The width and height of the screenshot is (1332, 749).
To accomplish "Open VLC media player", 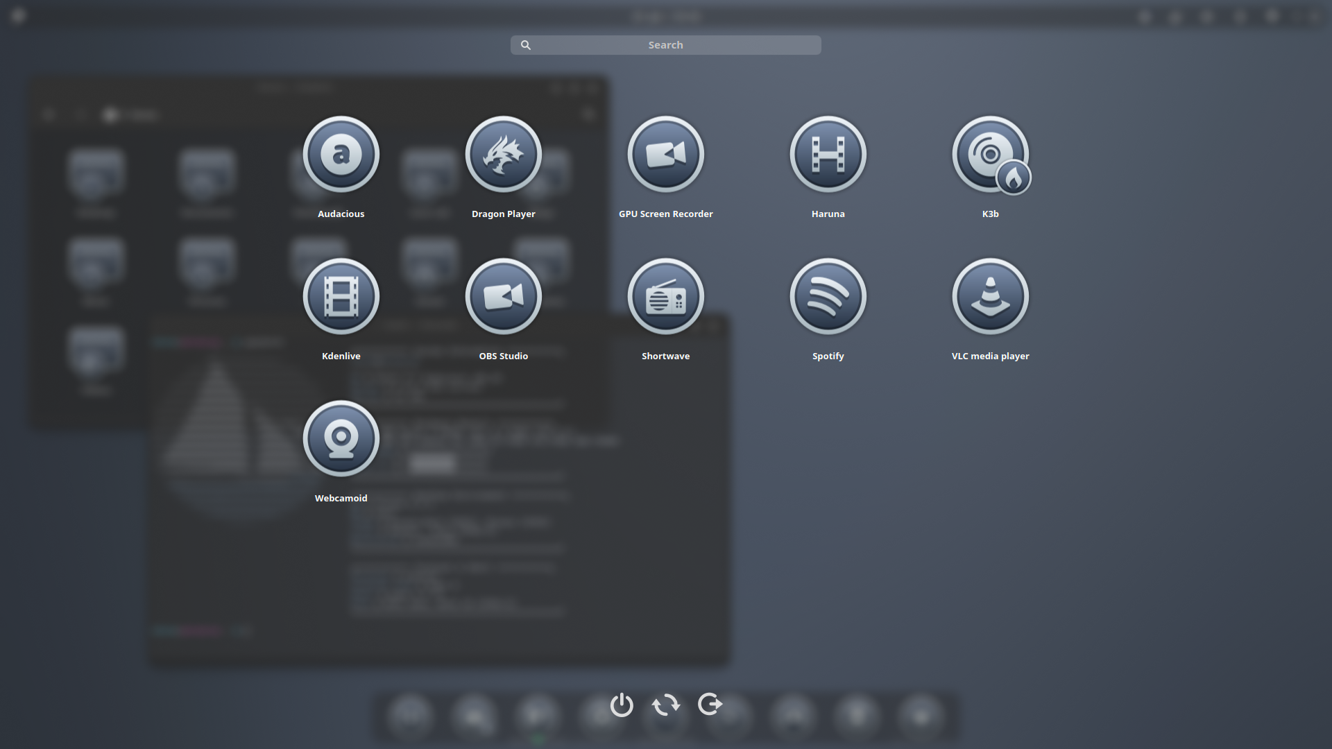I will (990, 296).
